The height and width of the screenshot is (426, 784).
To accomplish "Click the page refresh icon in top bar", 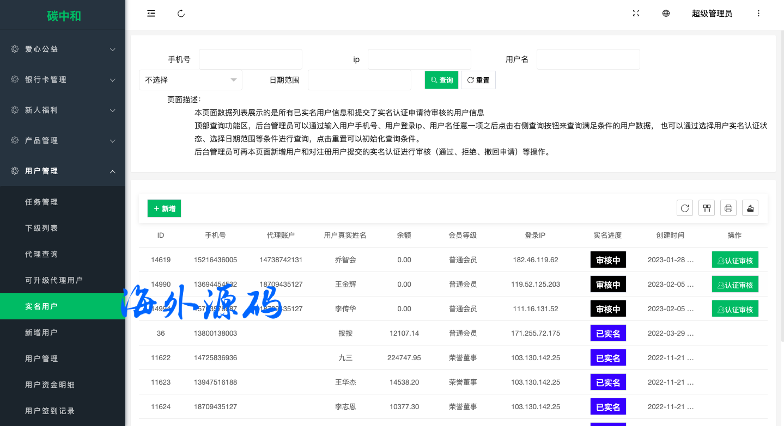I will (181, 14).
